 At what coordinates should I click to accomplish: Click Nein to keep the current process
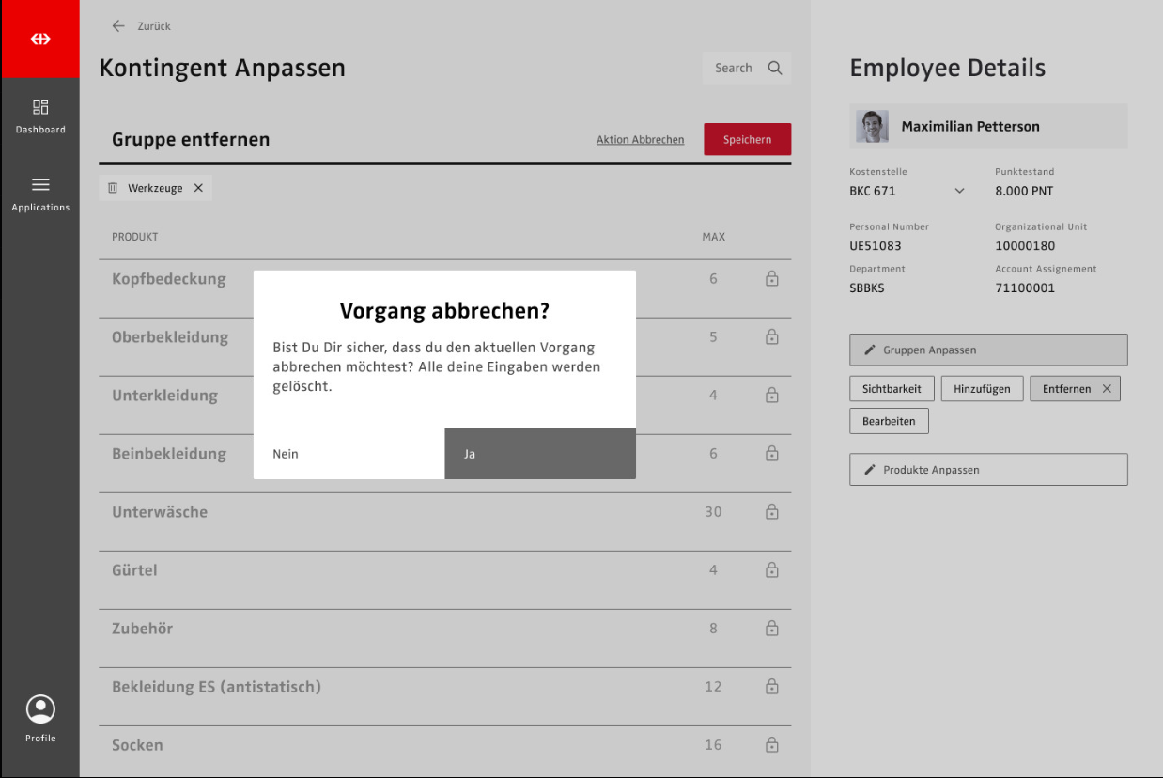point(349,454)
